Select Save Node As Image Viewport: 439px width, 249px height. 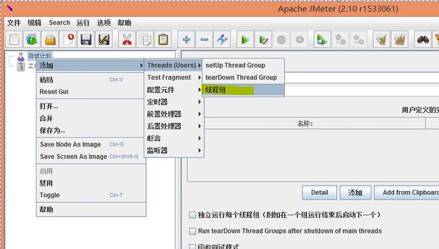pos(91,144)
